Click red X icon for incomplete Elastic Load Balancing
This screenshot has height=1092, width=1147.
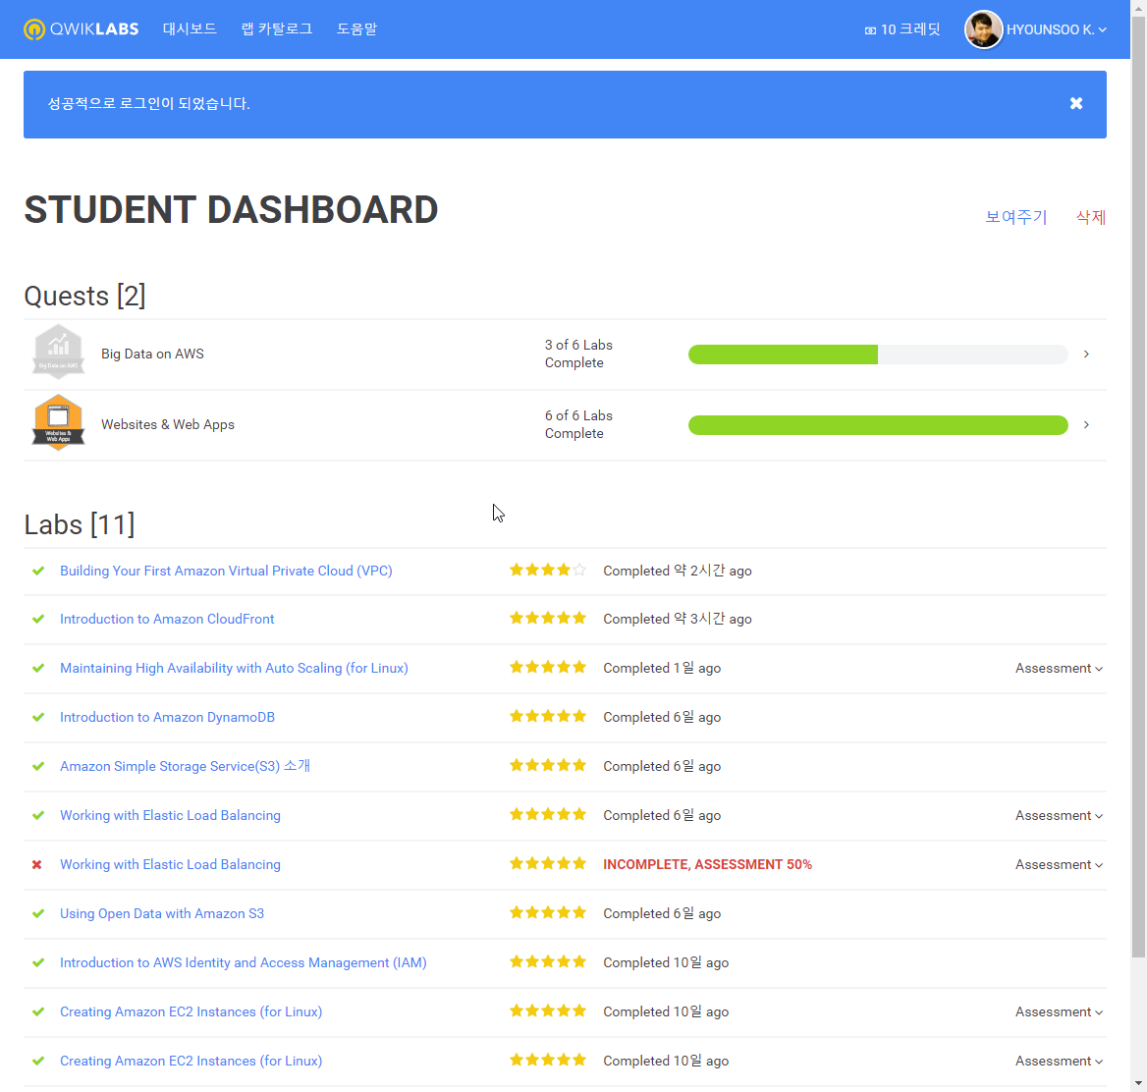[37, 865]
